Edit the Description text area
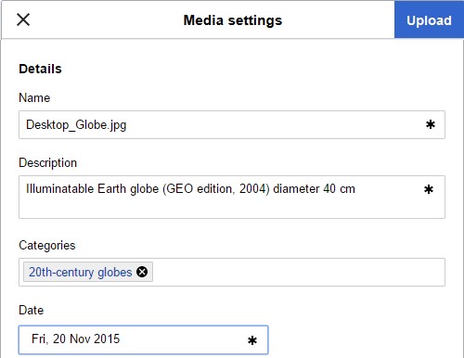Screen dimensions: 464x358 tap(232, 197)
